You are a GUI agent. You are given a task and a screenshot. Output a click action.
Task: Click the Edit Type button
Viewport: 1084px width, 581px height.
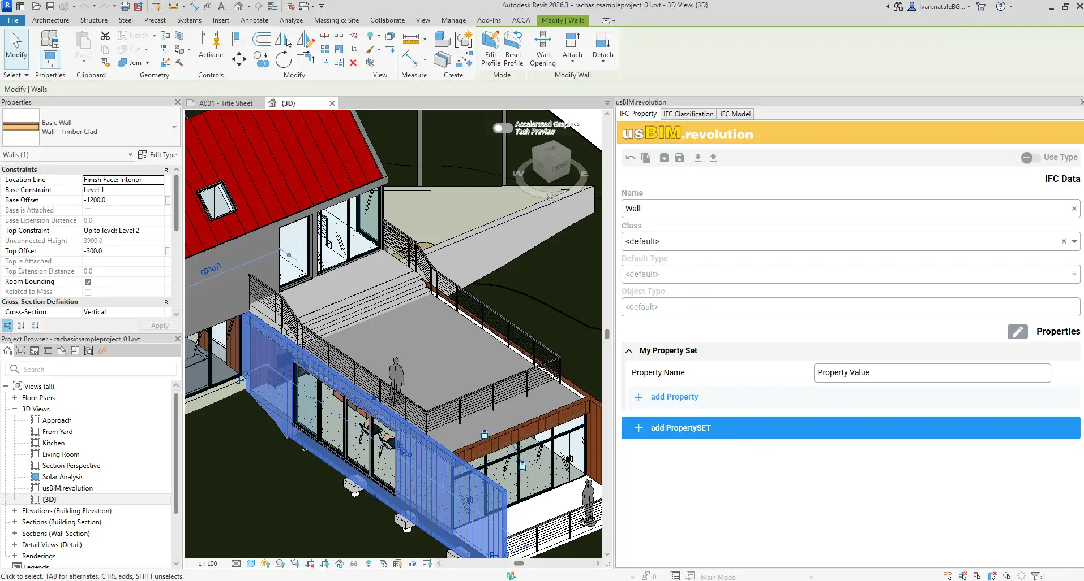pyautogui.click(x=157, y=155)
